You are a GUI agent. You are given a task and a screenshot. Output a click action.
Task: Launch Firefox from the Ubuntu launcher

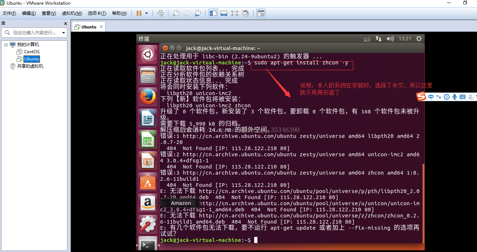148,97
